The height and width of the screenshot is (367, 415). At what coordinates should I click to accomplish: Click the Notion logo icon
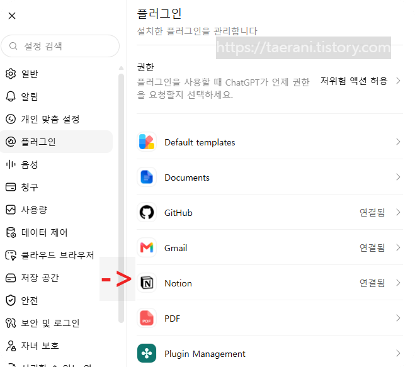point(147,283)
